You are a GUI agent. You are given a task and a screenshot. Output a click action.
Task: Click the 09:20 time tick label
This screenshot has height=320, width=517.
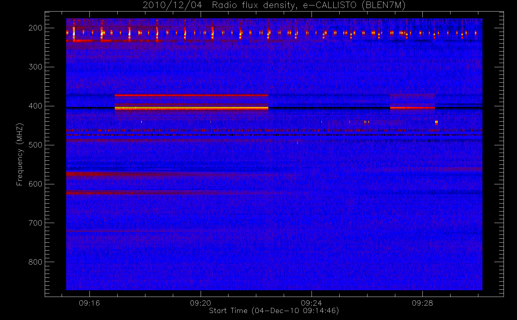point(200,303)
